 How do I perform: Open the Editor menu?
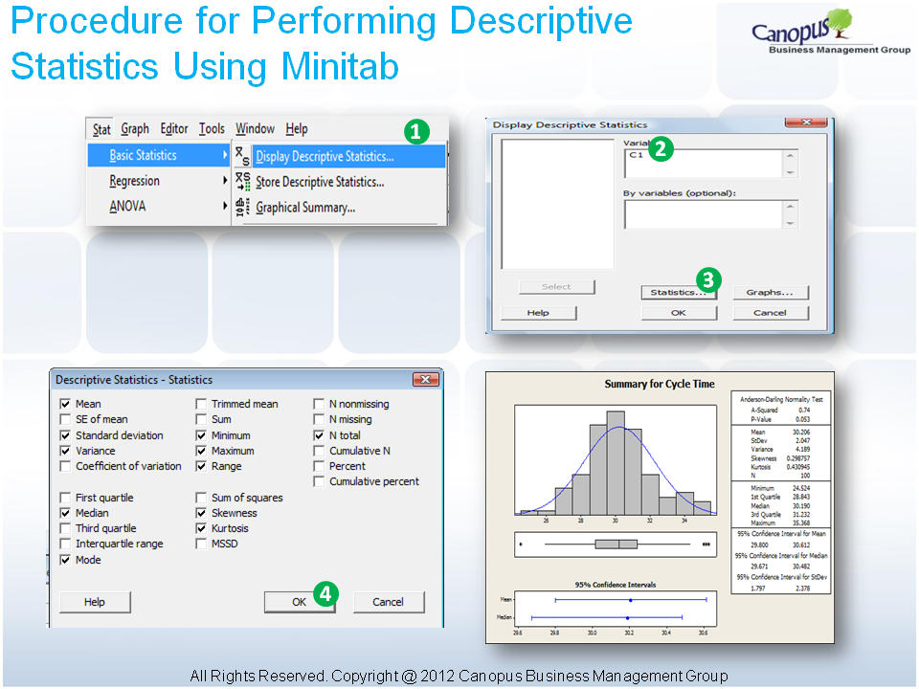tap(174, 129)
